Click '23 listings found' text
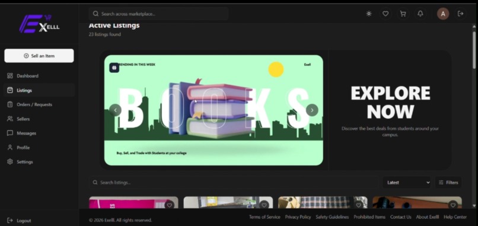 (x=104, y=34)
